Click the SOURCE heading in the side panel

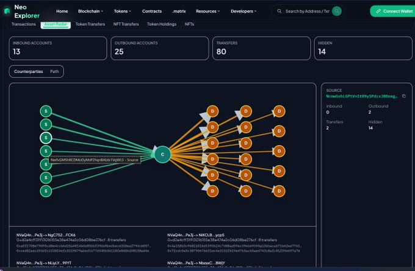[x=334, y=90]
